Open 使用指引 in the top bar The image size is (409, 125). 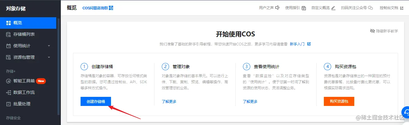(293, 8)
